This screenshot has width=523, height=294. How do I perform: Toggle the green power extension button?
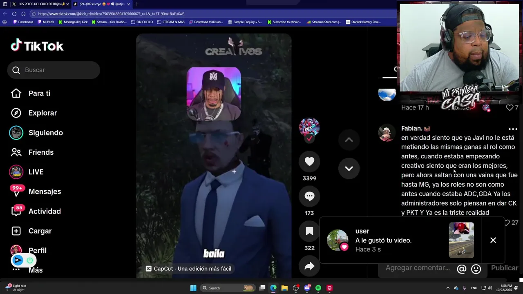point(30,260)
